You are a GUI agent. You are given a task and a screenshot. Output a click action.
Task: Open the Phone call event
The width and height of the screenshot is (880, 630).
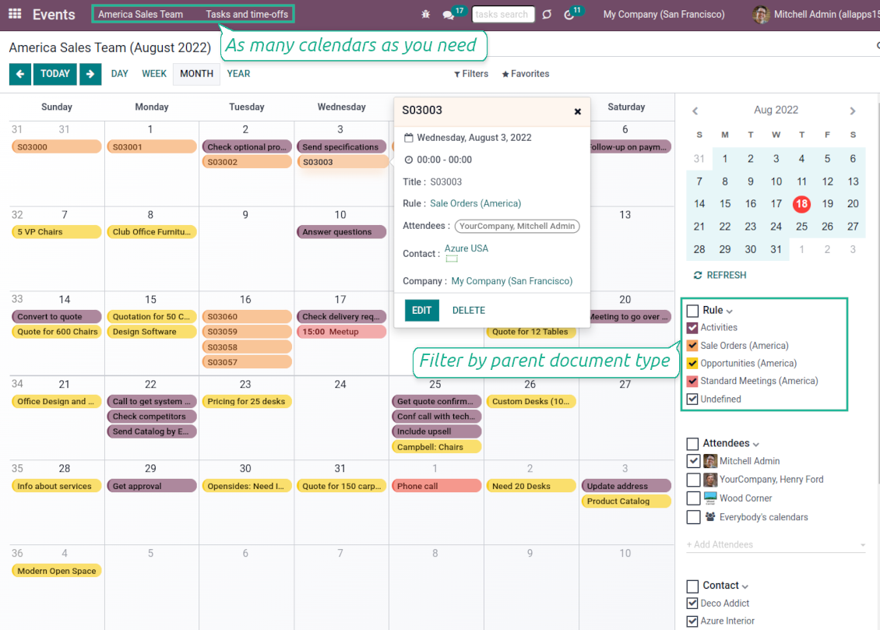click(436, 486)
